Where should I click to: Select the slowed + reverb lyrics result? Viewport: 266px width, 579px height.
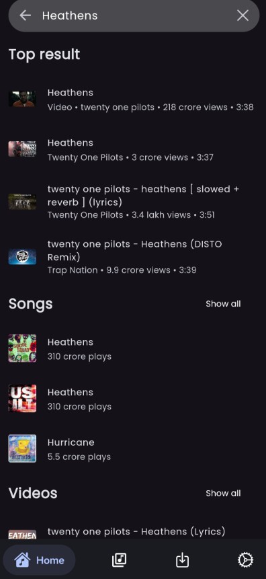133,202
